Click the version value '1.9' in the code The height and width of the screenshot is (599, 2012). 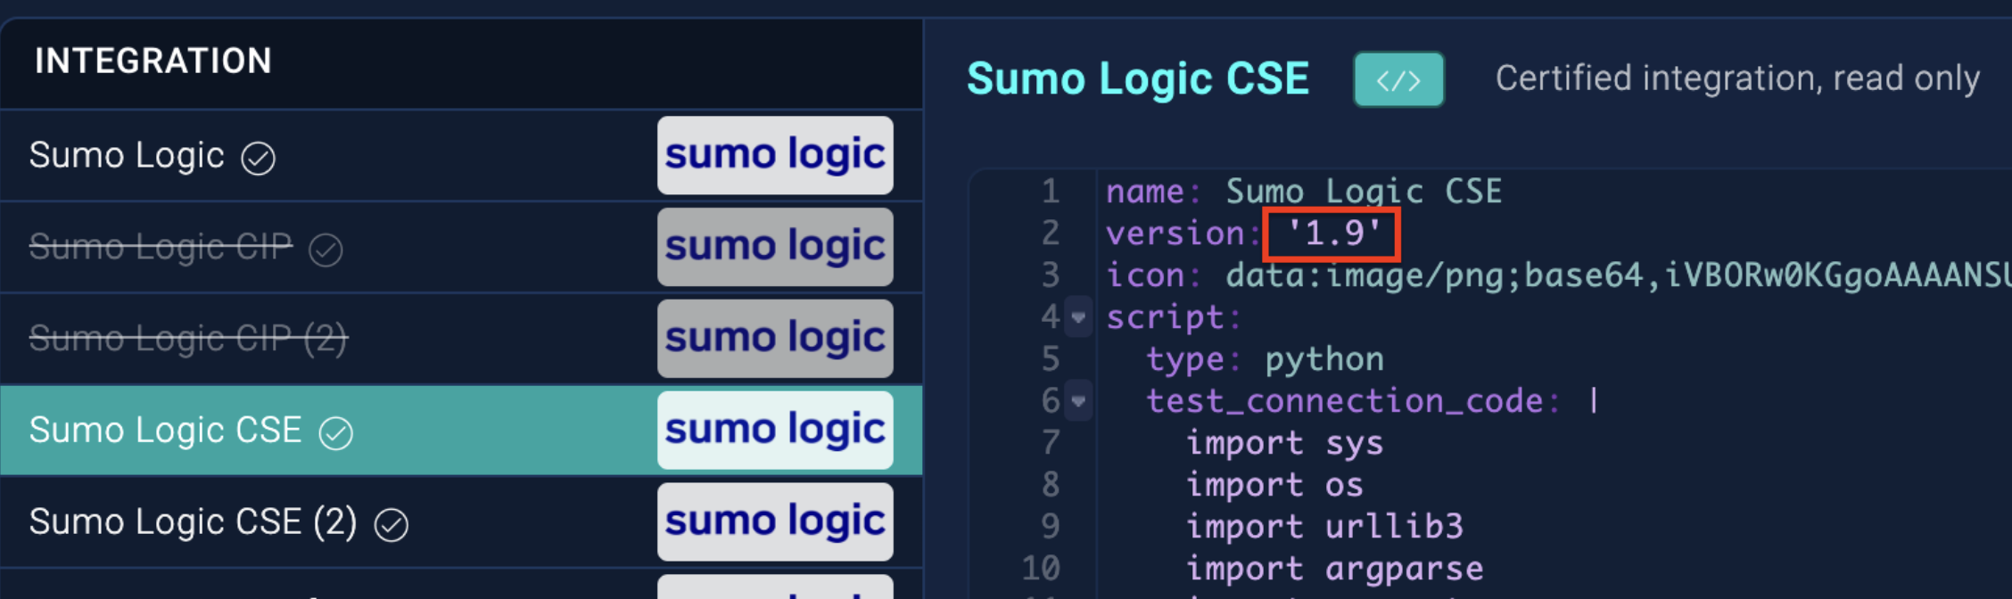[x=1332, y=234]
